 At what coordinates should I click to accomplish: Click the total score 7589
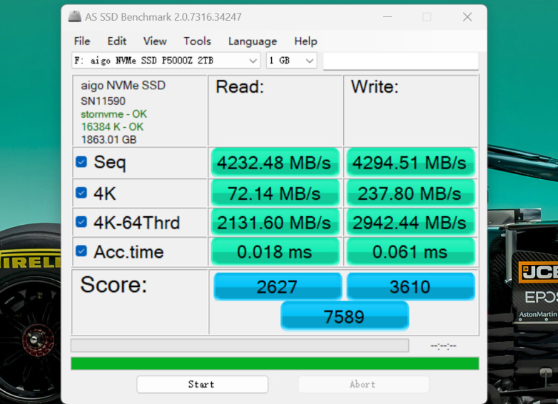pos(345,316)
